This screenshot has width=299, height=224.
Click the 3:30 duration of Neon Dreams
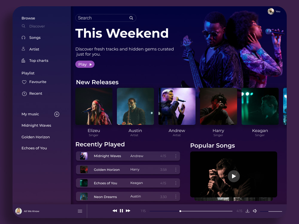coord(164,197)
